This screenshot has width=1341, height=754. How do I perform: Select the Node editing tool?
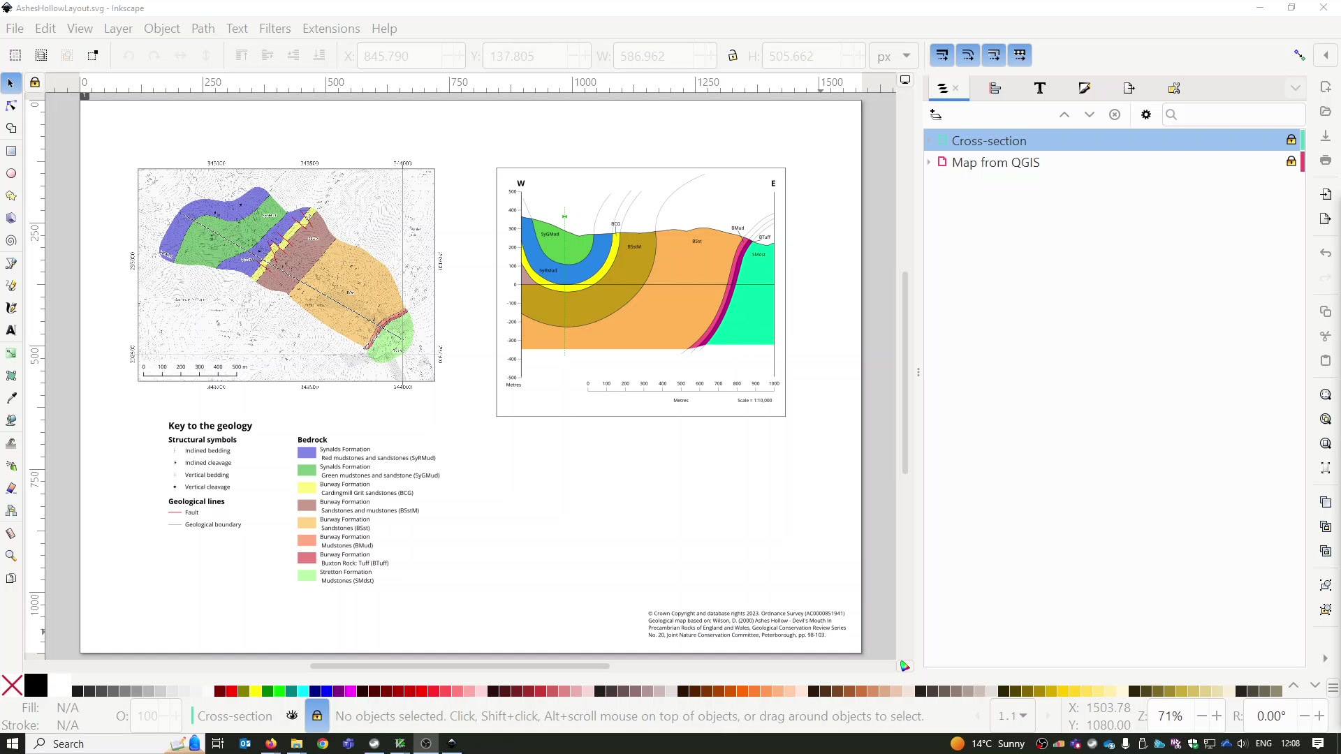(x=10, y=105)
